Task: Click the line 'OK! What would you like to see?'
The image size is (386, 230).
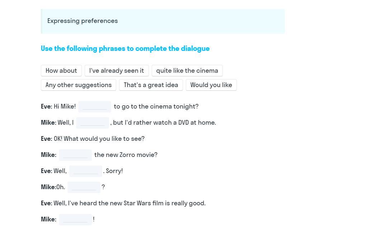Action: tap(99, 139)
